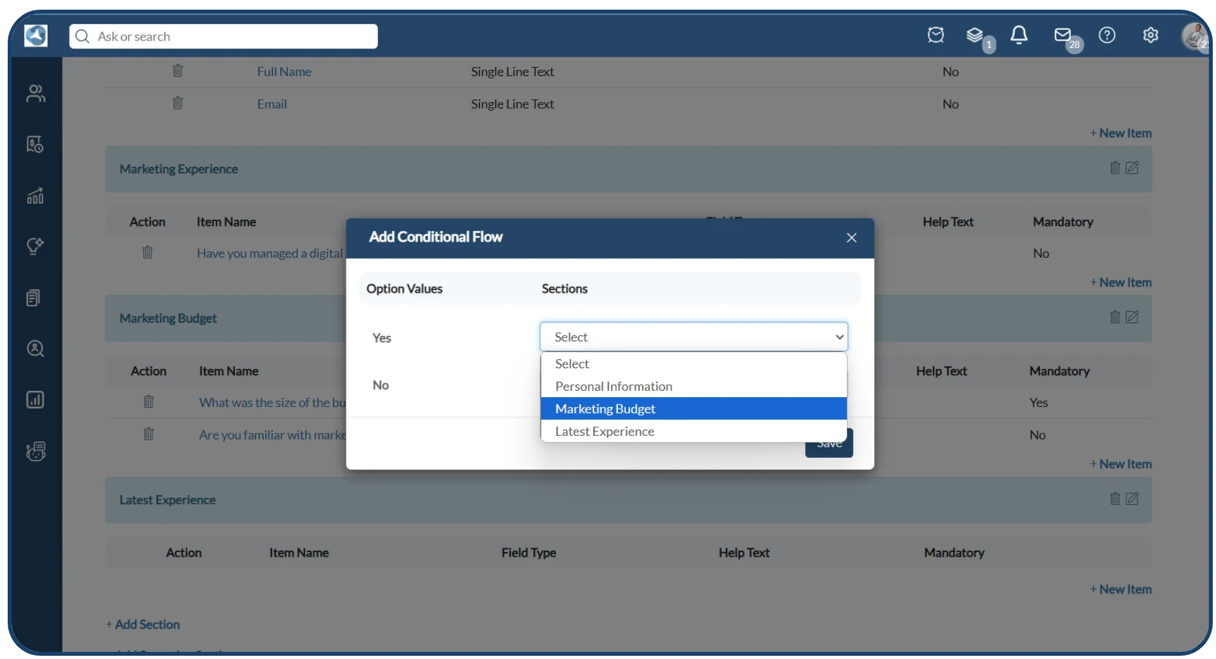
Task: Edit the Marketing Experience section
Action: (1132, 168)
